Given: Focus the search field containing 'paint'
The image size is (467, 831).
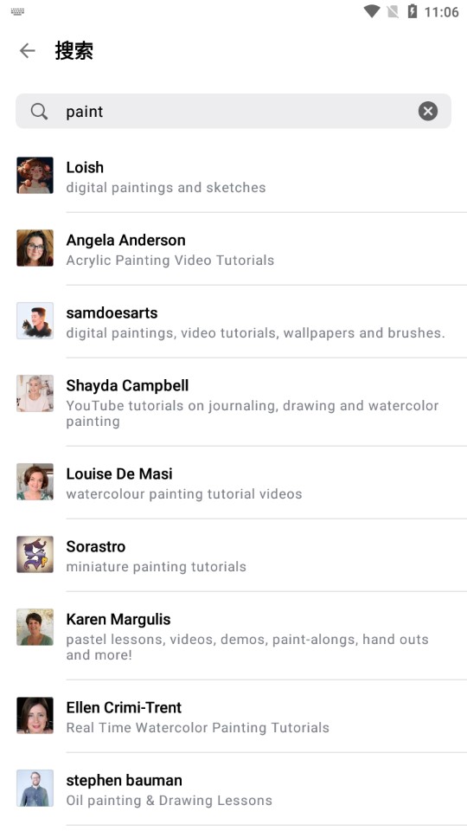Looking at the screenshot, I should pyautogui.click(x=233, y=112).
